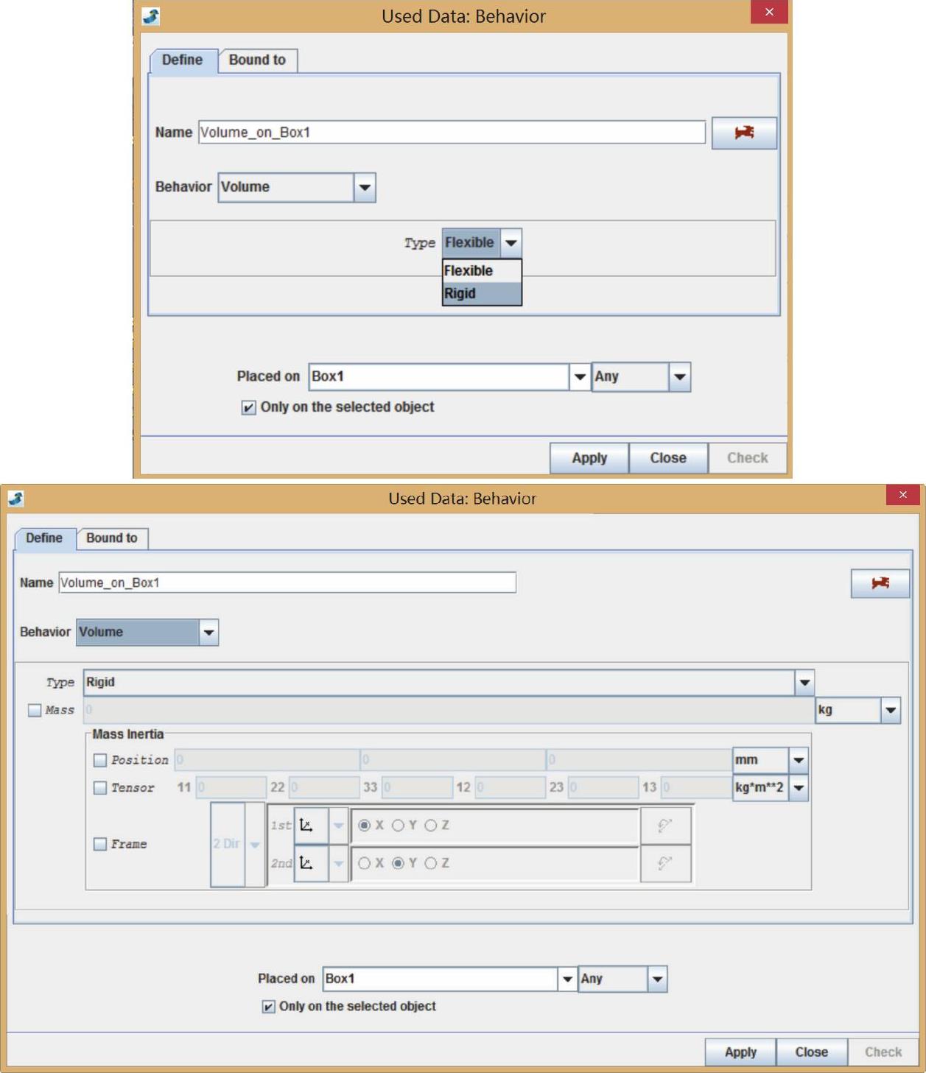Click app logo icon in Mass Inertia dialog title bar
This screenshot has width=926, height=1073.
pos(15,499)
